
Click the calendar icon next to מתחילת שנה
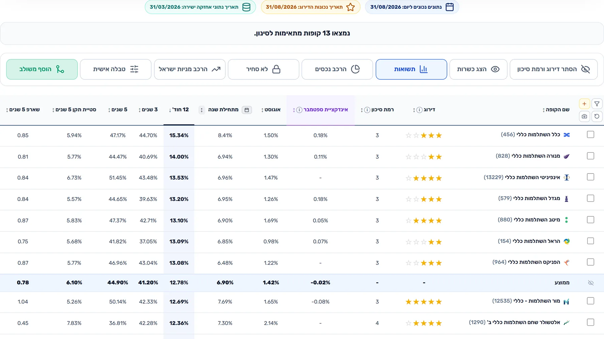pyautogui.click(x=247, y=110)
